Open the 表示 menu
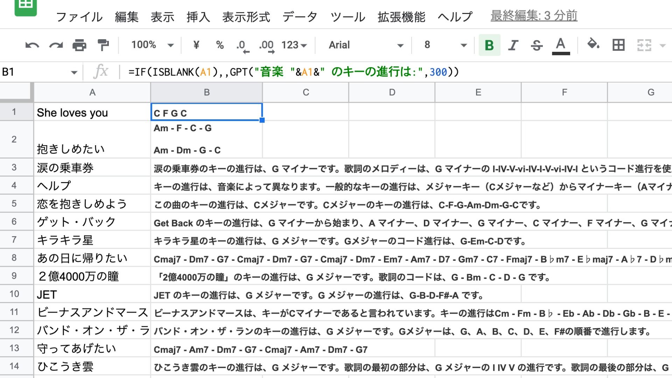The height and width of the screenshot is (378, 672). click(162, 16)
